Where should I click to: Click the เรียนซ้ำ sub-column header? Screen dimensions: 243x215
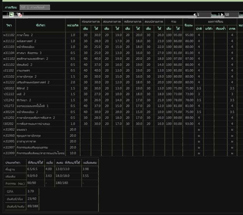tap(221, 29)
